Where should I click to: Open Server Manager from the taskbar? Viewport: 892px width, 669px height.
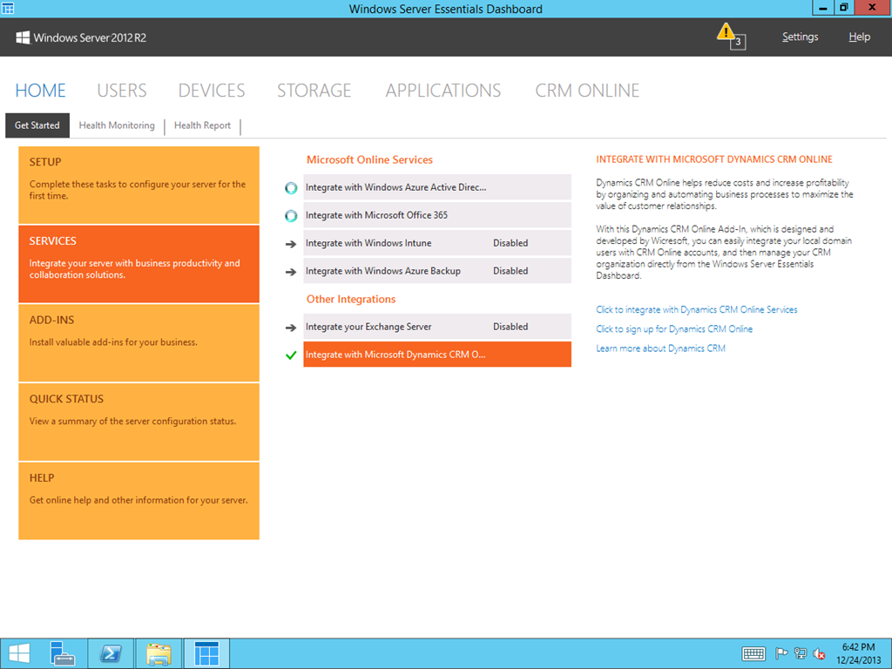click(x=63, y=653)
